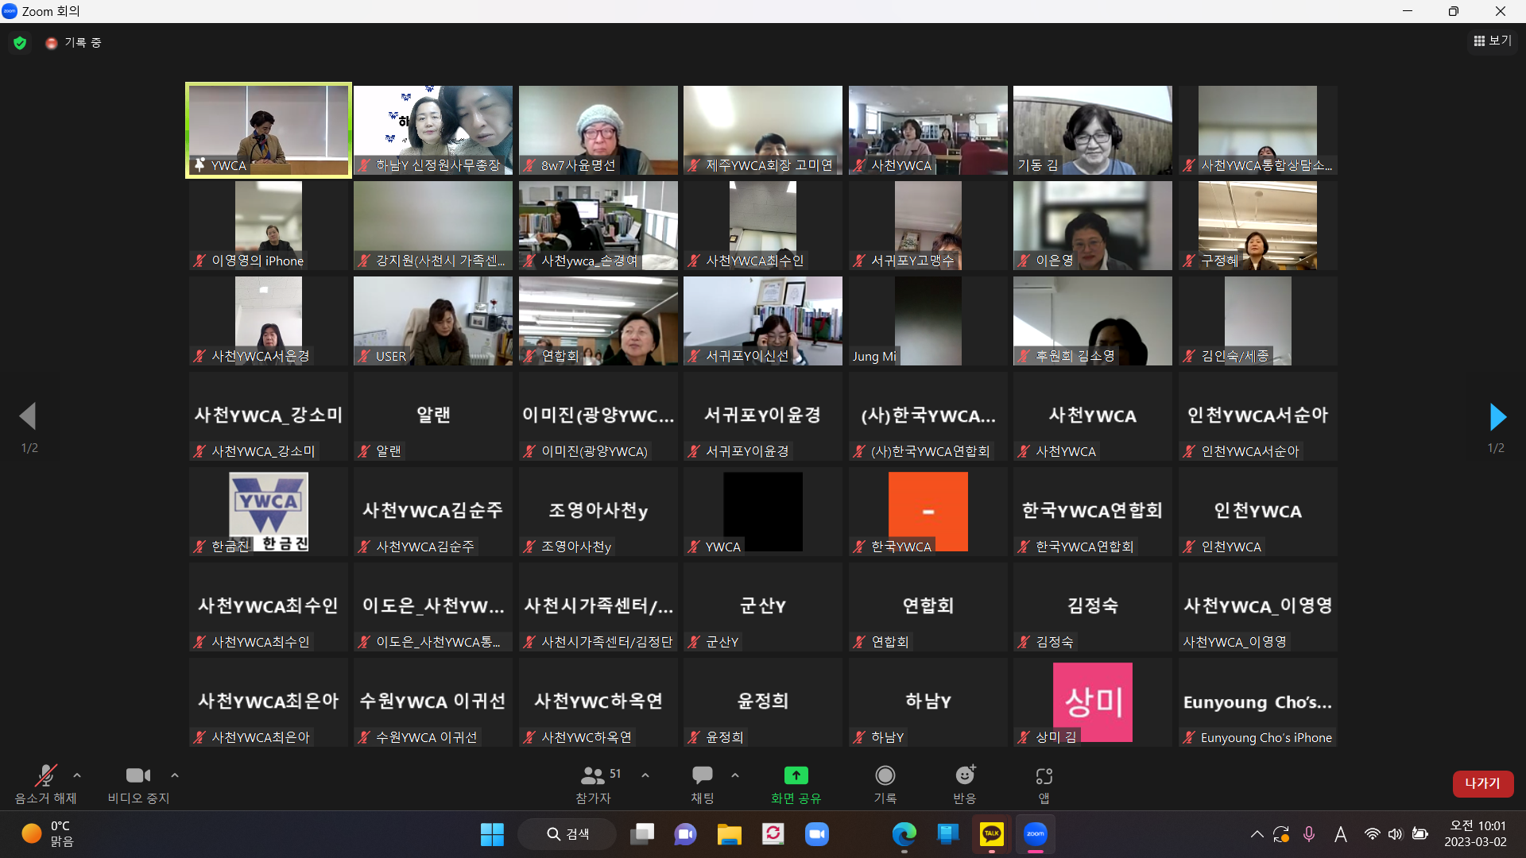Leave meeting with 나가기 button

click(x=1482, y=783)
